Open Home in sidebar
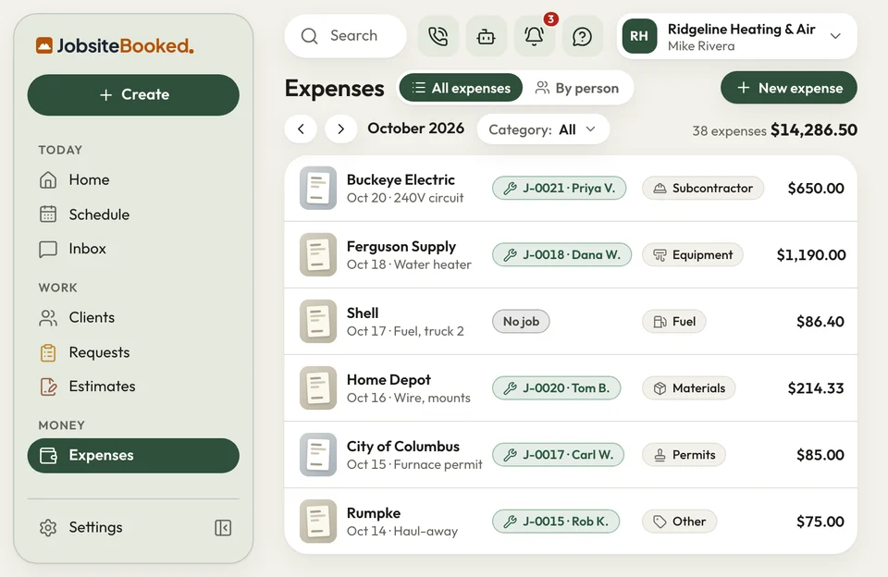The image size is (888, 577). tap(133, 180)
